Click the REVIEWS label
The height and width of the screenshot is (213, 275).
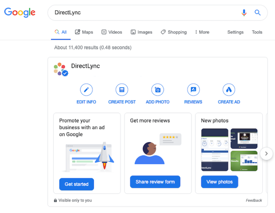pos(193,102)
